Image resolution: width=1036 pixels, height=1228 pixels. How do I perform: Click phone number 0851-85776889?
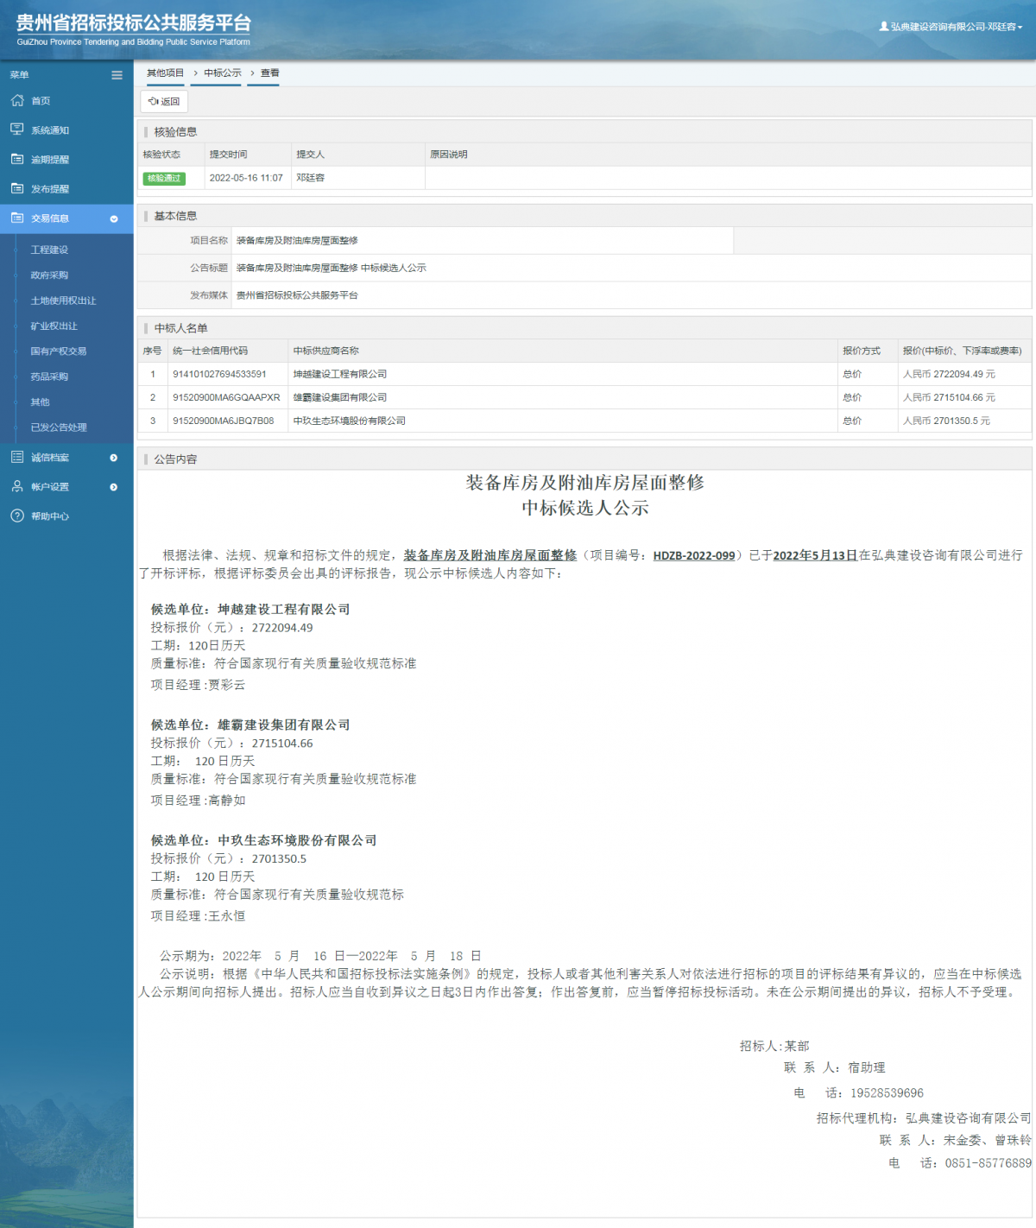coord(989,1163)
